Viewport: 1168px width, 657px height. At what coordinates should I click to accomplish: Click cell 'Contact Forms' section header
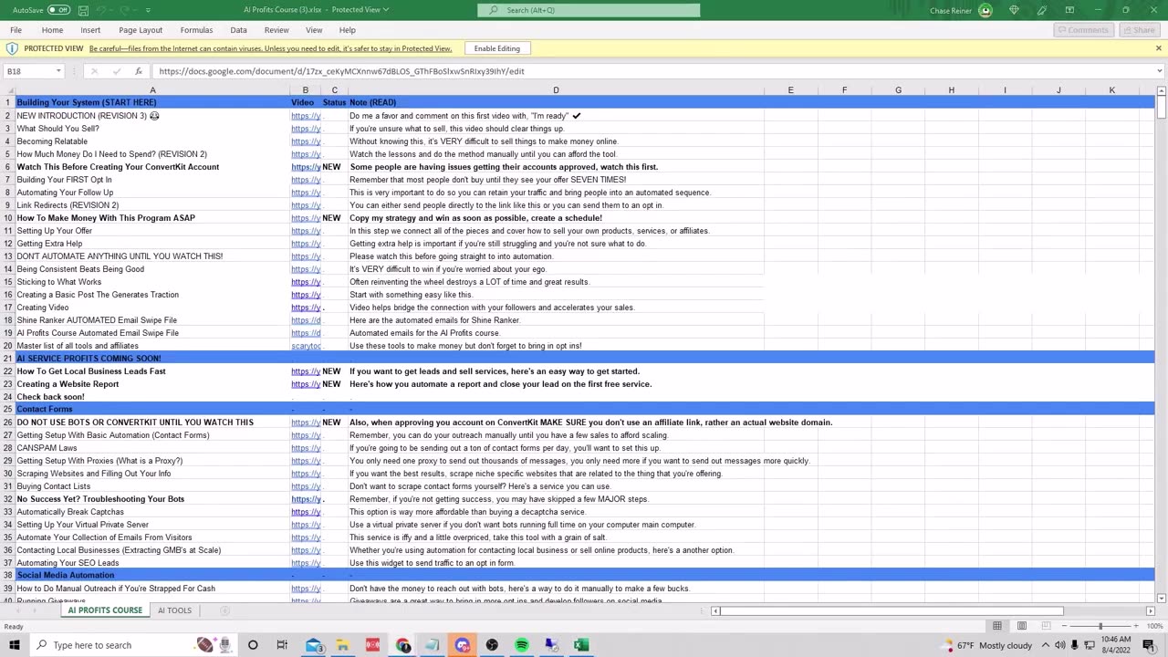tap(152, 410)
